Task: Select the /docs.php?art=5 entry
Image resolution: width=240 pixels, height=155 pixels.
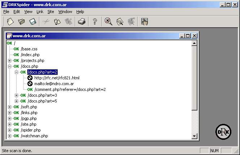Action: 42,101
